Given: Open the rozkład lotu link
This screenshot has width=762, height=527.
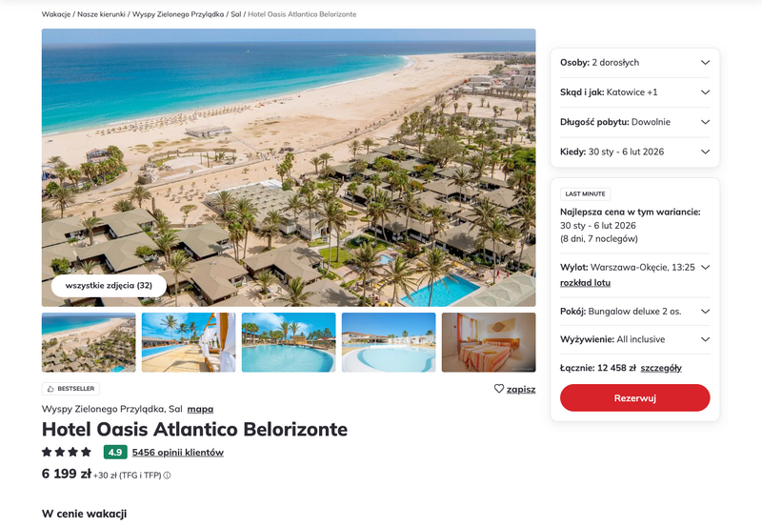Looking at the screenshot, I should 585,283.
